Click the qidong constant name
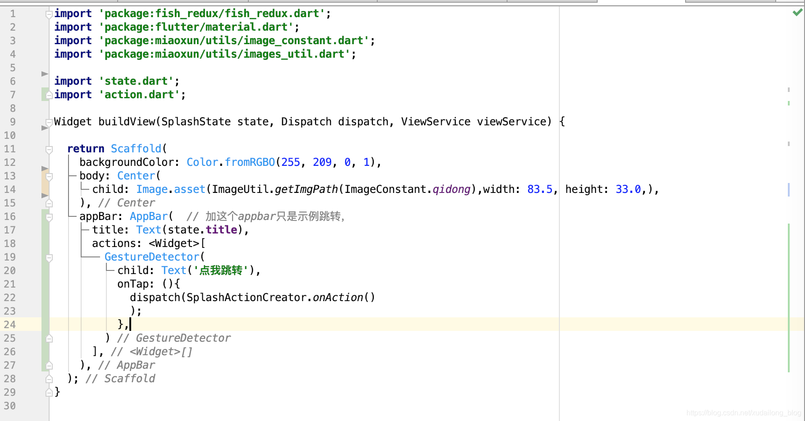 coord(452,189)
